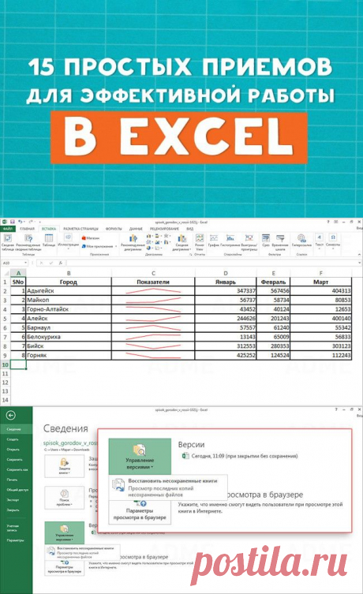This screenshot has width=363, height=594.
Task: Open the Name Box dropdown next to A10
Action: 26,263
